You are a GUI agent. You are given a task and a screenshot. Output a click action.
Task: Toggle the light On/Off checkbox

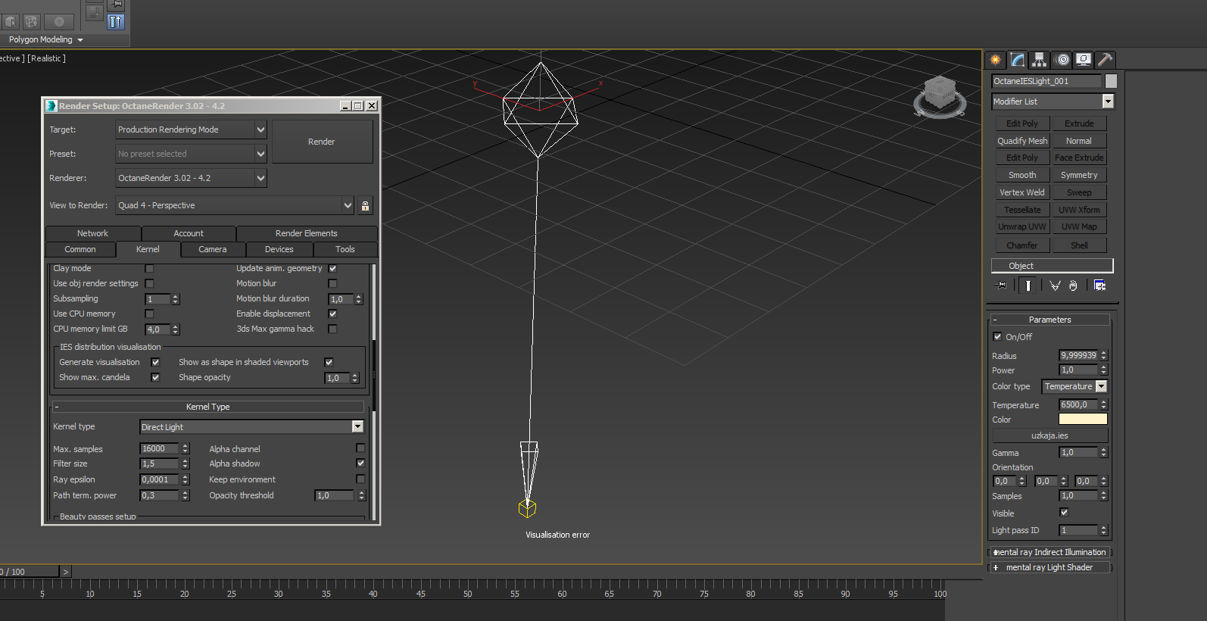(997, 337)
